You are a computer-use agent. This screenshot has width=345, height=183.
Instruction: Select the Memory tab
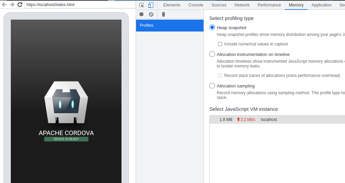point(296,5)
